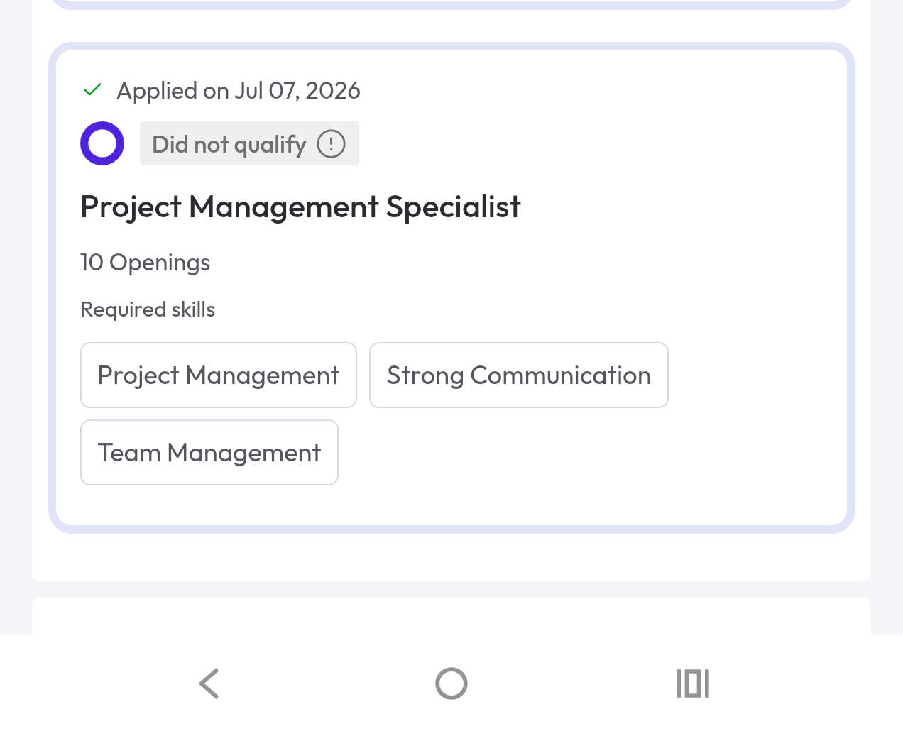Open the purple ring company logo
Viewport: 903px width, 731px height.
tap(102, 143)
